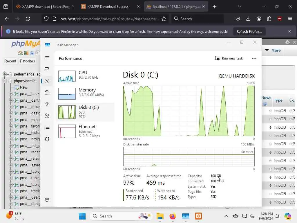Reload the current page
Screen dimensions: 297x223
pyautogui.click(x=28, y=19)
